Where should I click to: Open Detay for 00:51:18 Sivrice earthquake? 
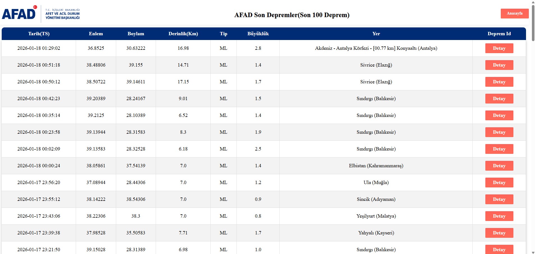[x=499, y=65]
